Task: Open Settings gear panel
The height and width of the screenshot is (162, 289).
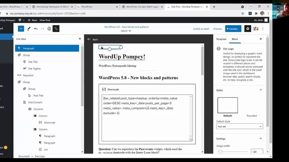Action: [247, 29]
